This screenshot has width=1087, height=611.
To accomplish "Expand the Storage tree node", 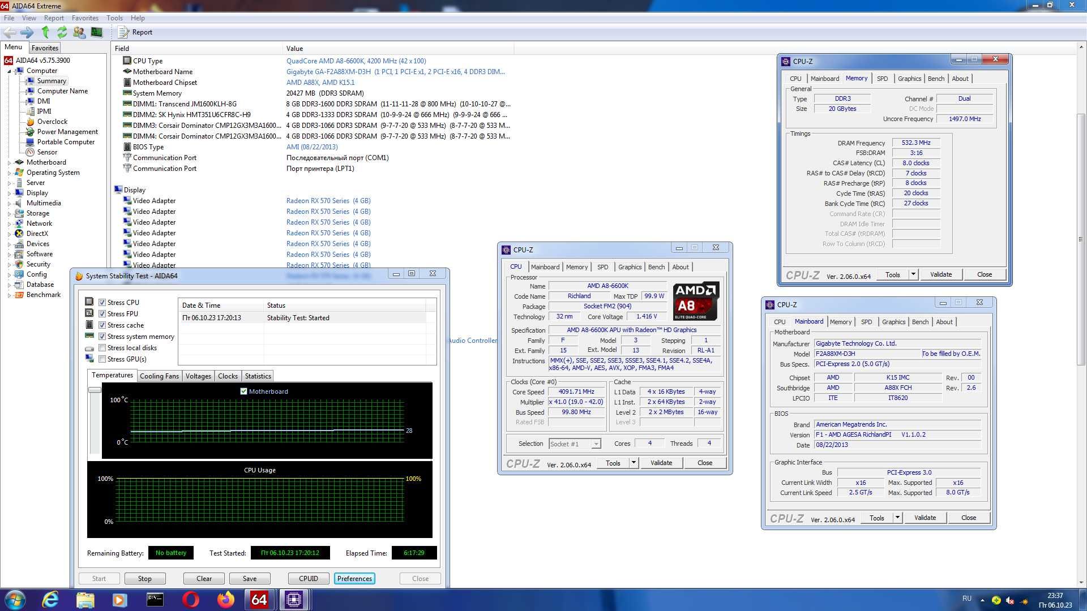I will click(x=9, y=214).
